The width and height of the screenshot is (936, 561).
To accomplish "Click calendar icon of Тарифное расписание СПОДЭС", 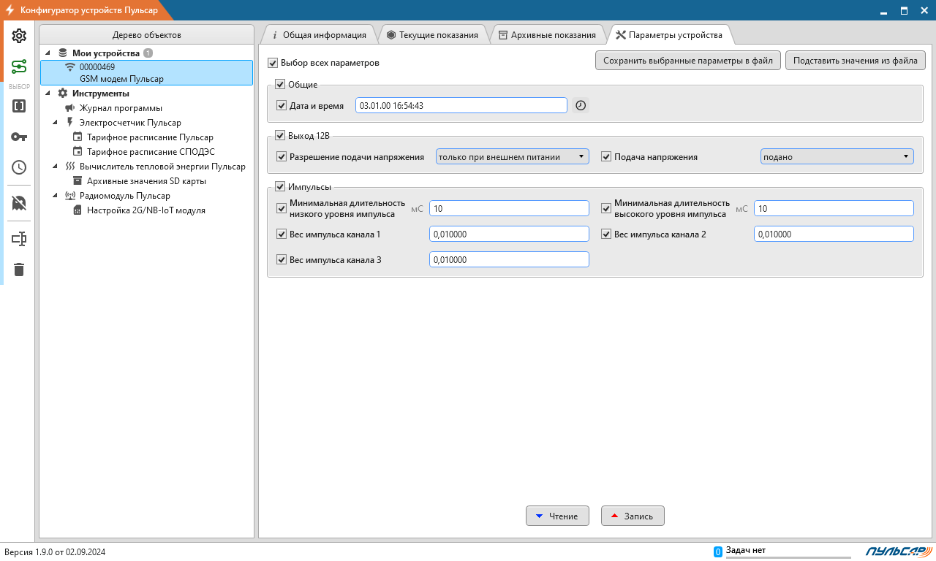I will 78,152.
